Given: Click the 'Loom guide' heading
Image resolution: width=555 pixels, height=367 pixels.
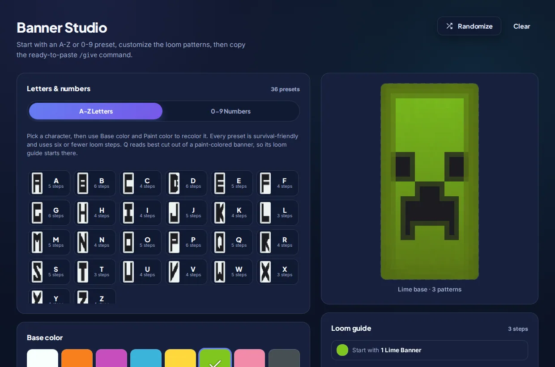Looking at the screenshot, I should point(351,328).
